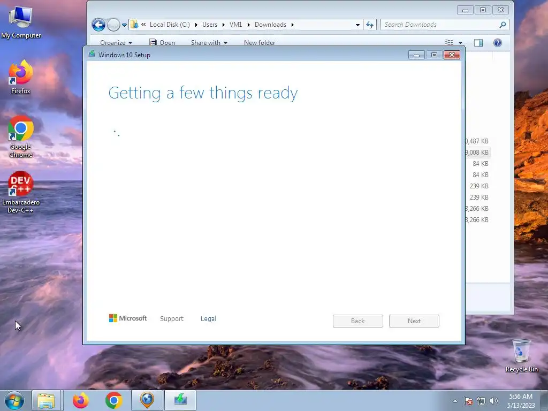
Task: Open the Support link in Setup
Action: point(172,319)
